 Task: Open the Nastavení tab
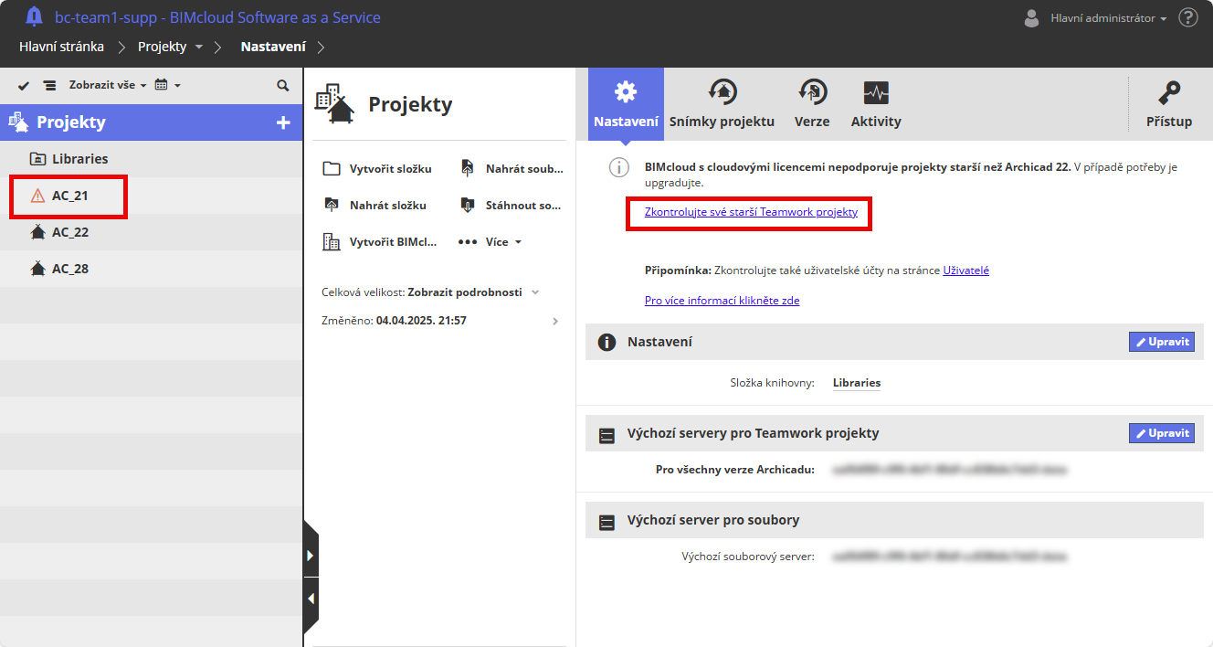click(626, 104)
